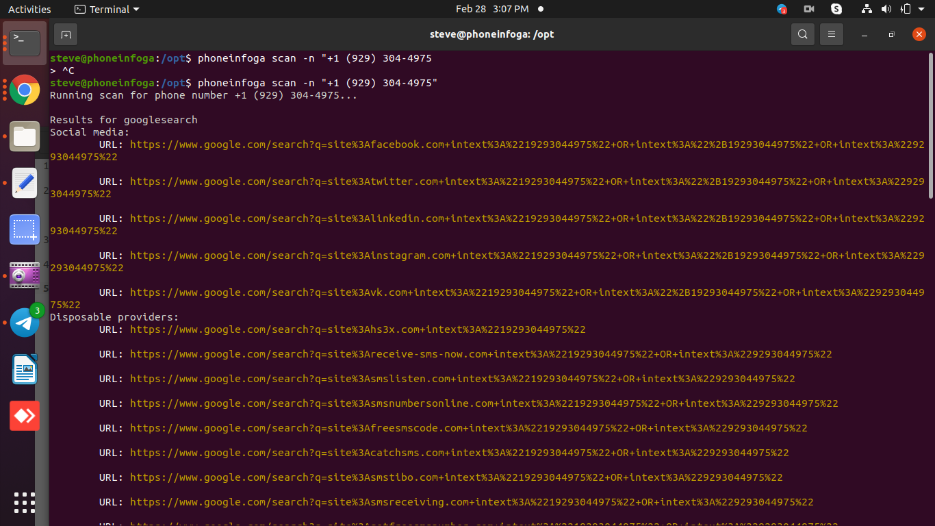This screenshot has height=526, width=935.
Task: Add a new terminal tab
Action: click(66, 34)
